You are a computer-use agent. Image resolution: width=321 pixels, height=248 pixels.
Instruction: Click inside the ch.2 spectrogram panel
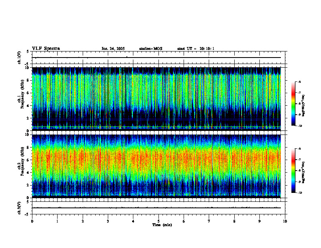(x=156, y=166)
